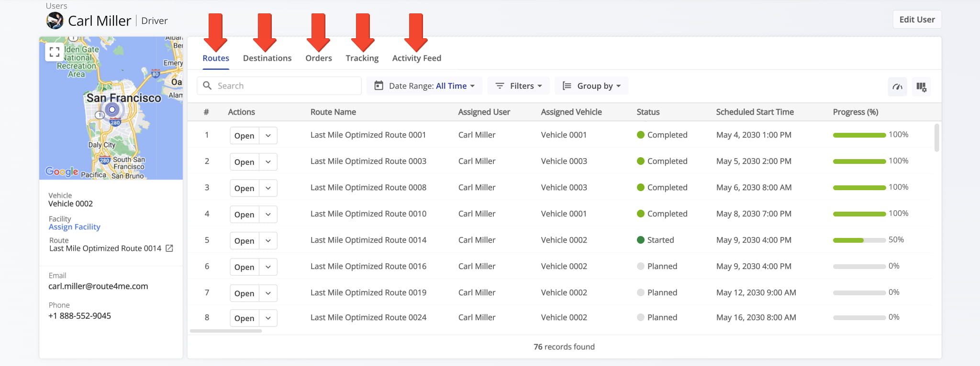This screenshot has width=980, height=366.
Task: Click the dashboard gauge icon
Action: tap(897, 86)
